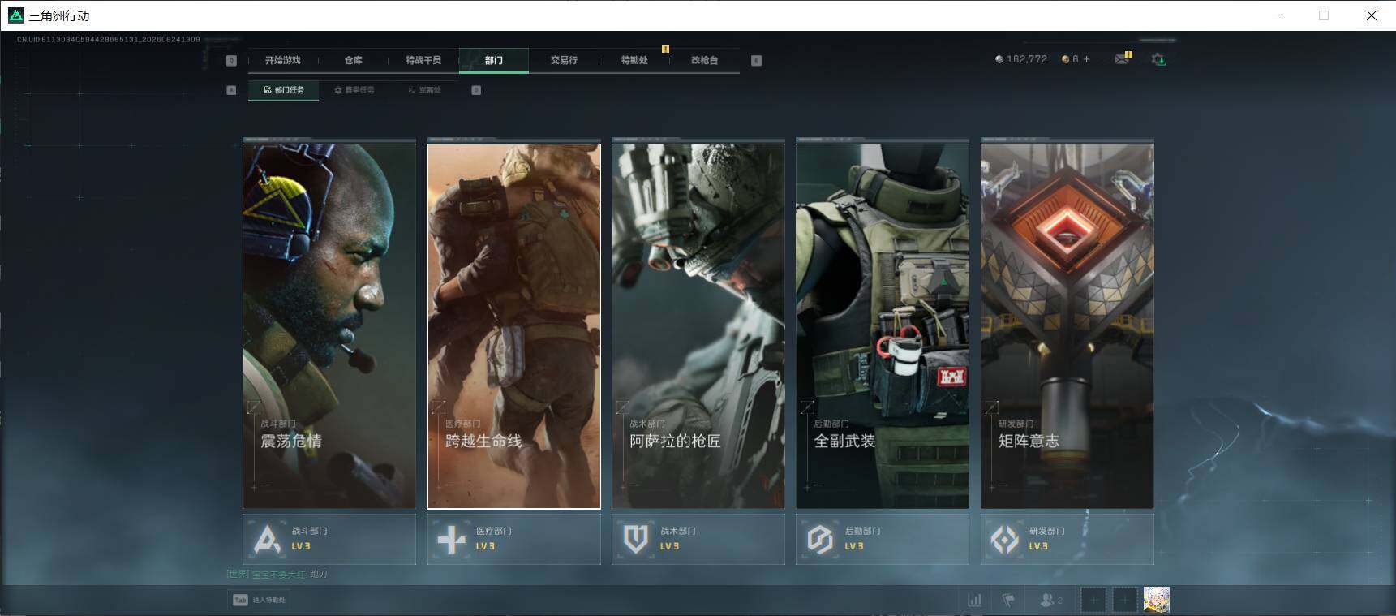Open the player avatar in bottom bar
Viewport: 1396px width, 616px height.
coord(1157,600)
